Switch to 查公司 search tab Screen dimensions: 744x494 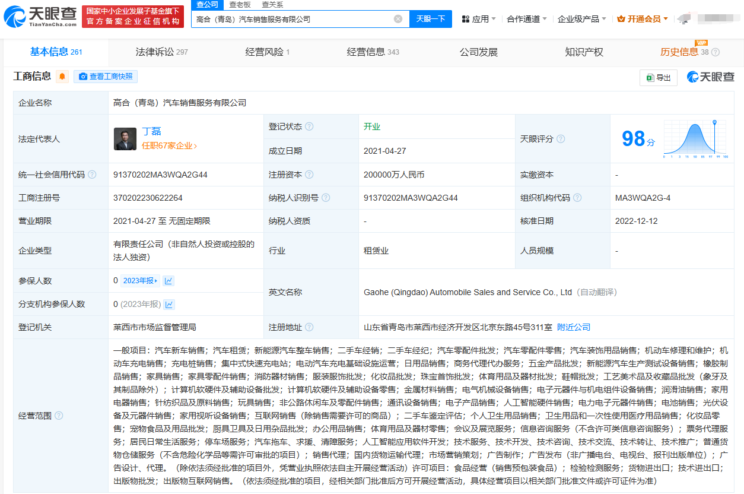tap(207, 4)
